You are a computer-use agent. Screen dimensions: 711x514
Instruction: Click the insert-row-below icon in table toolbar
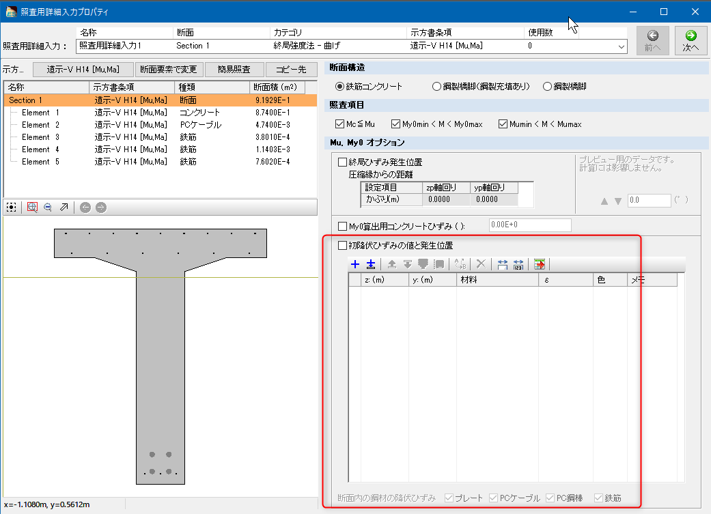[x=370, y=264]
